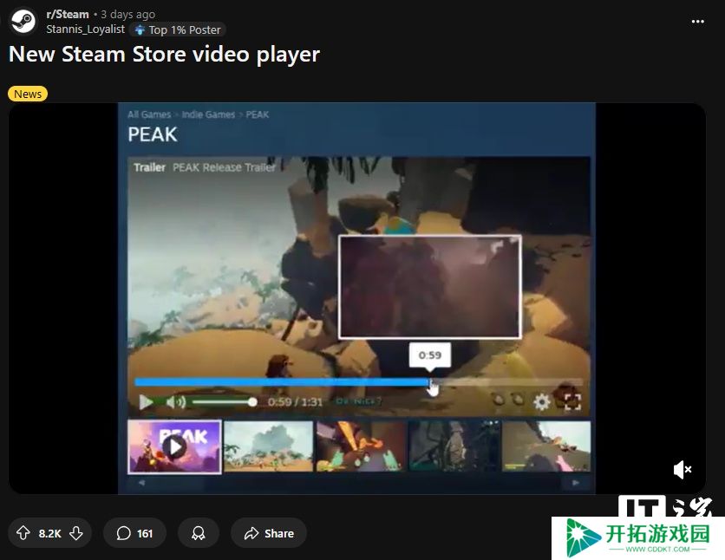View Stannis_Loyalist's profile

[86, 29]
